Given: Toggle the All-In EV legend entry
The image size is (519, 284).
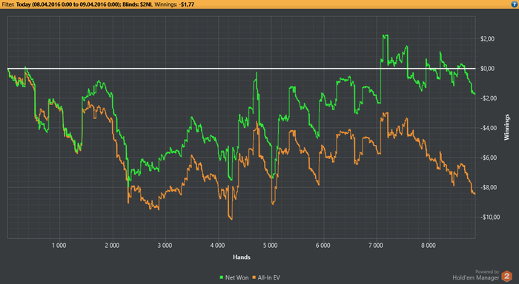Looking at the screenshot, I should click(266, 278).
